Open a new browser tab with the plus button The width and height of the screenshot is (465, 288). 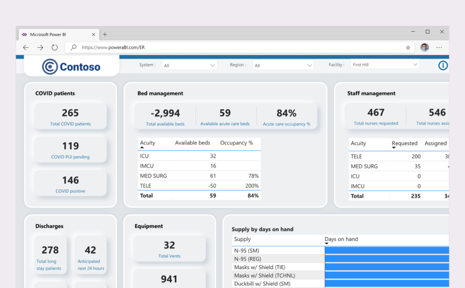coord(105,34)
